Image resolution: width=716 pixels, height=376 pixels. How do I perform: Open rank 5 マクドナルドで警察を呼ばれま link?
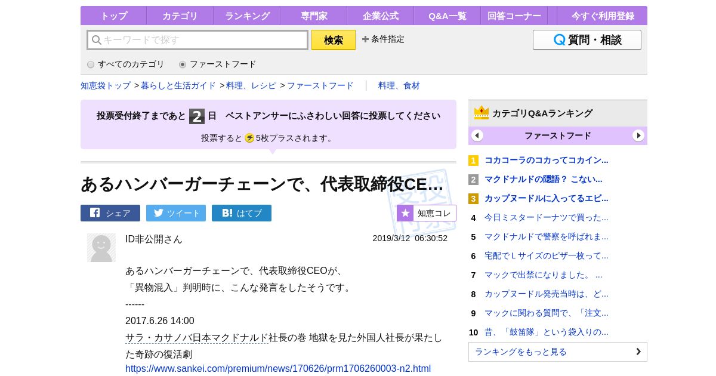(x=547, y=236)
